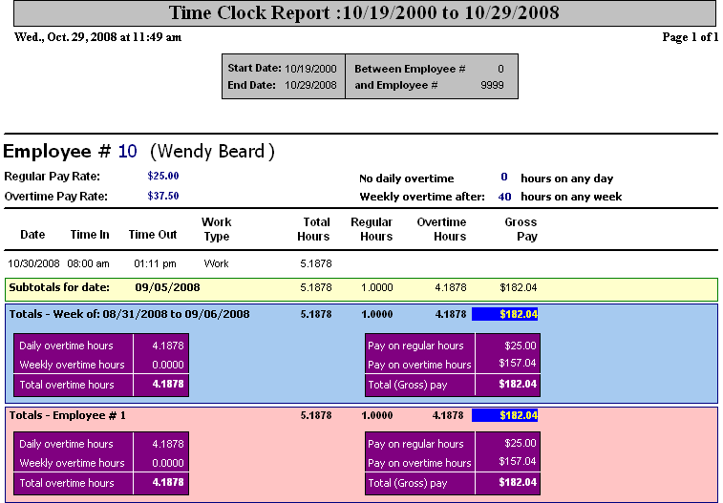Click Regular Pay Rate value $25.00

coord(163,176)
